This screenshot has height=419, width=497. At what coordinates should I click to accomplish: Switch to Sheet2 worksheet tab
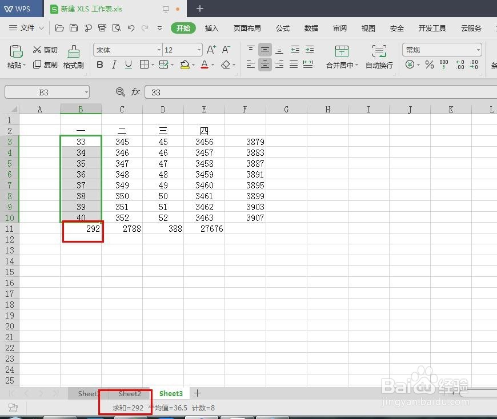[x=130, y=394]
